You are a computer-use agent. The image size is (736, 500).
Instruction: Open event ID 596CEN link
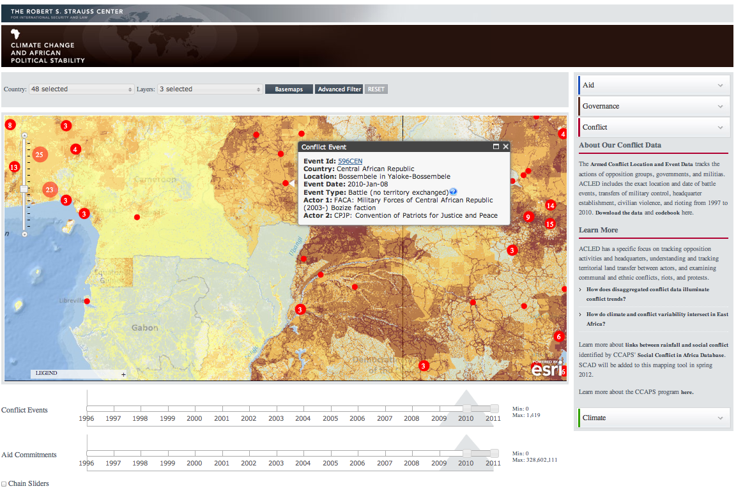pyautogui.click(x=350, y=161)
